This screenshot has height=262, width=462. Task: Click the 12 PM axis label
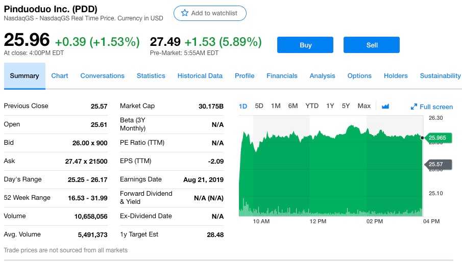(318, 221)
